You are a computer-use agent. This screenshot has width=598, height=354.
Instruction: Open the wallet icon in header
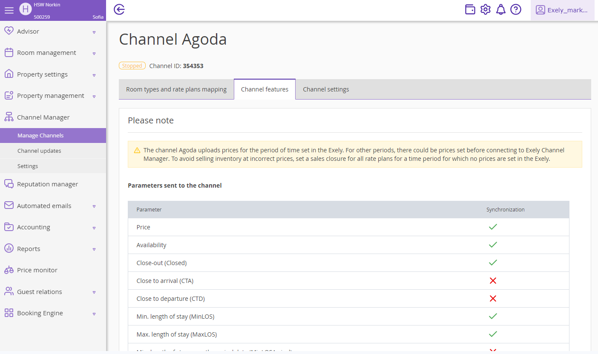470,9
